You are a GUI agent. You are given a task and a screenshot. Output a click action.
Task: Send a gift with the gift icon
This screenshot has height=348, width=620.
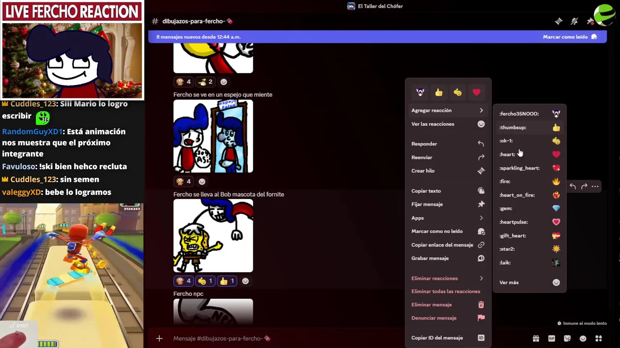[x=536, y=338]
